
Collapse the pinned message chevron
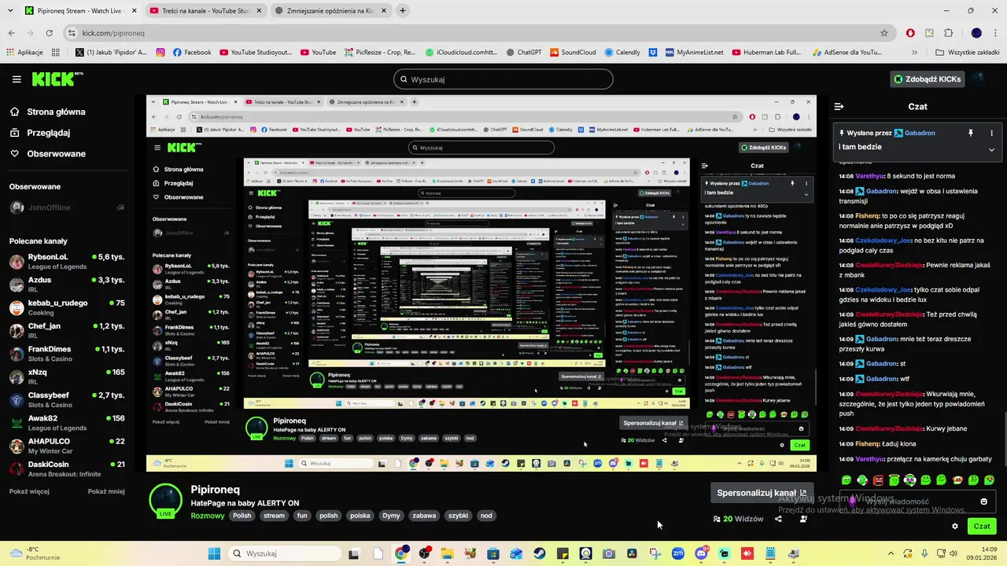tap(991, 149)
